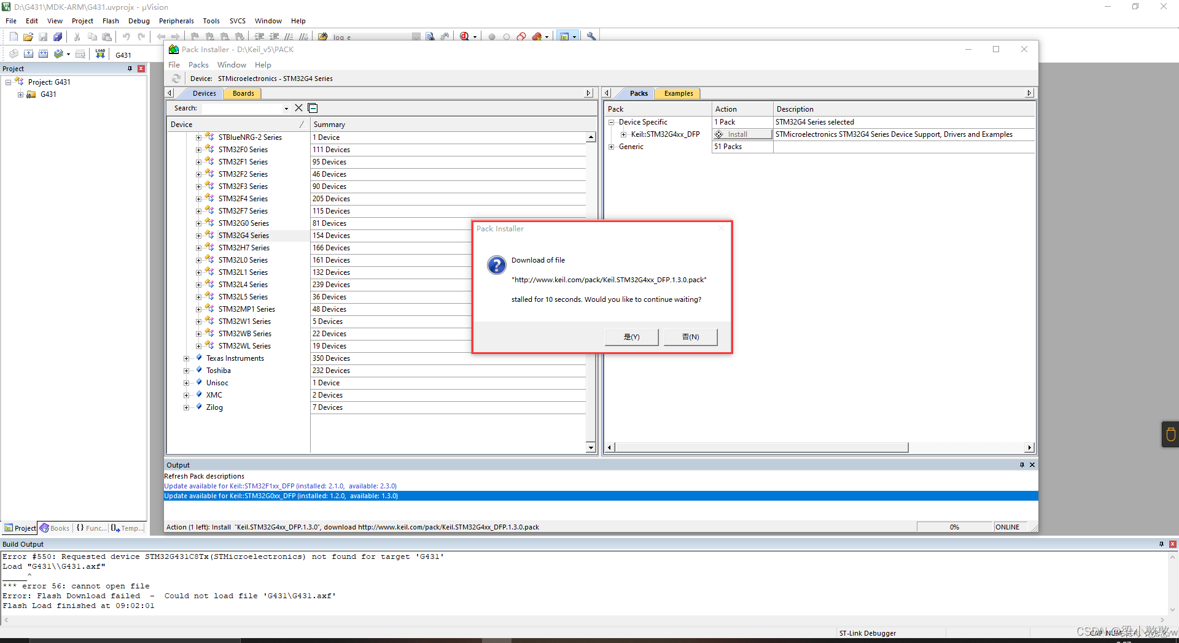The image size is (1179, 643).
Task: Open the Books bottom tab
Action: [55, 528]
